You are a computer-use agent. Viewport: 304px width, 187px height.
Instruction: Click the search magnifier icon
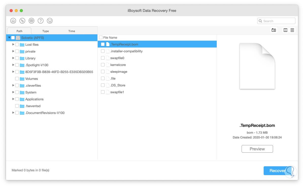point(260,21)
